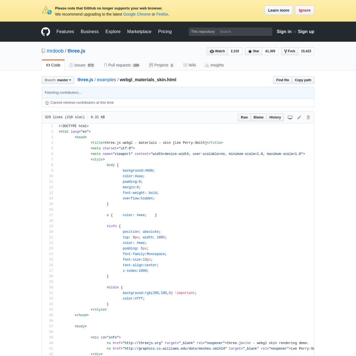
Task: Click the browser warning icon in banner
Action: [47, 10]
